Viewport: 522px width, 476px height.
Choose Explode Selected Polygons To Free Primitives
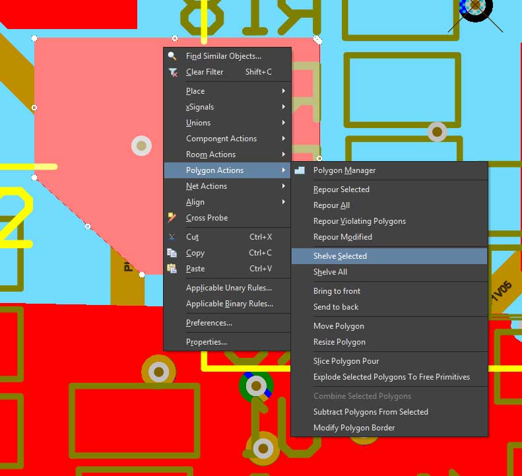click(x=391, y=377)
